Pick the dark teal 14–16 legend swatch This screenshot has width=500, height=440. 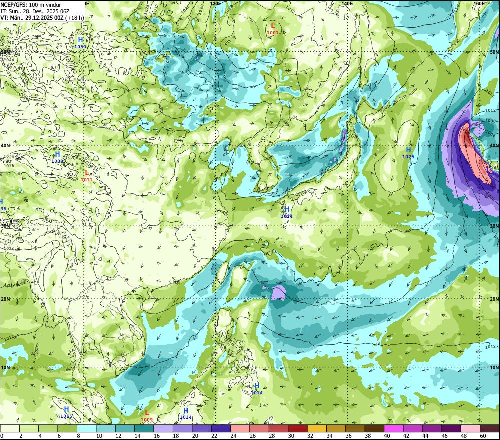click(x=144, y=429)
